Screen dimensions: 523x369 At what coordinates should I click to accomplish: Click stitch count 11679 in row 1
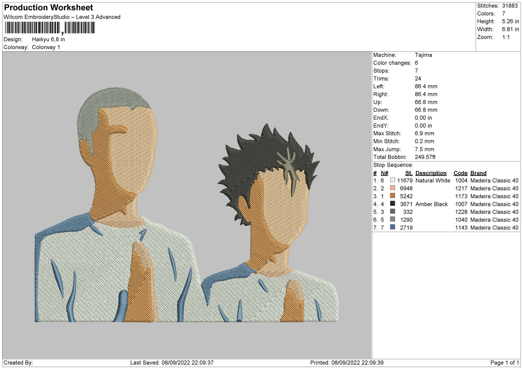(x=405, y=180)
